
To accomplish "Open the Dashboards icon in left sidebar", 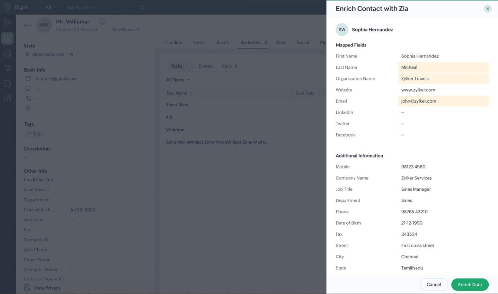I will (x=7, y=98).
